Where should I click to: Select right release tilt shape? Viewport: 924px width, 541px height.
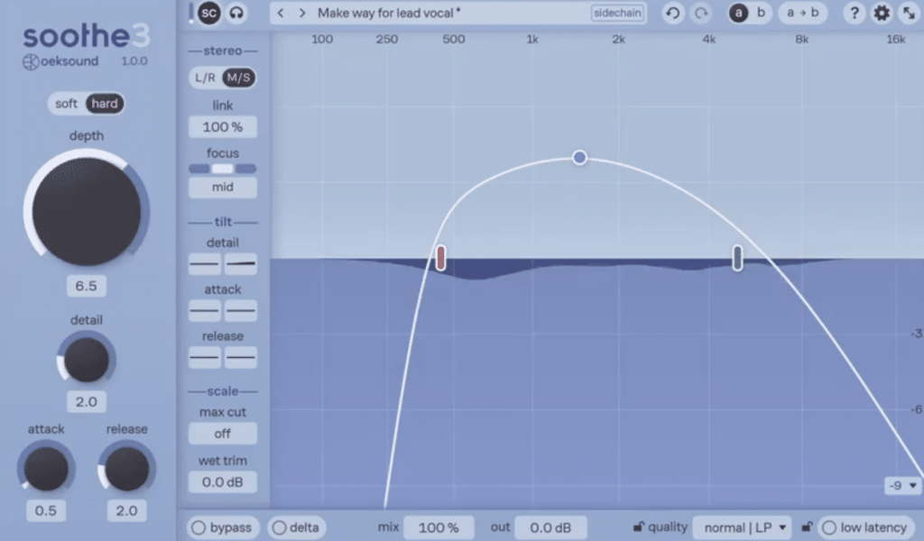click(x=240, y=357)
